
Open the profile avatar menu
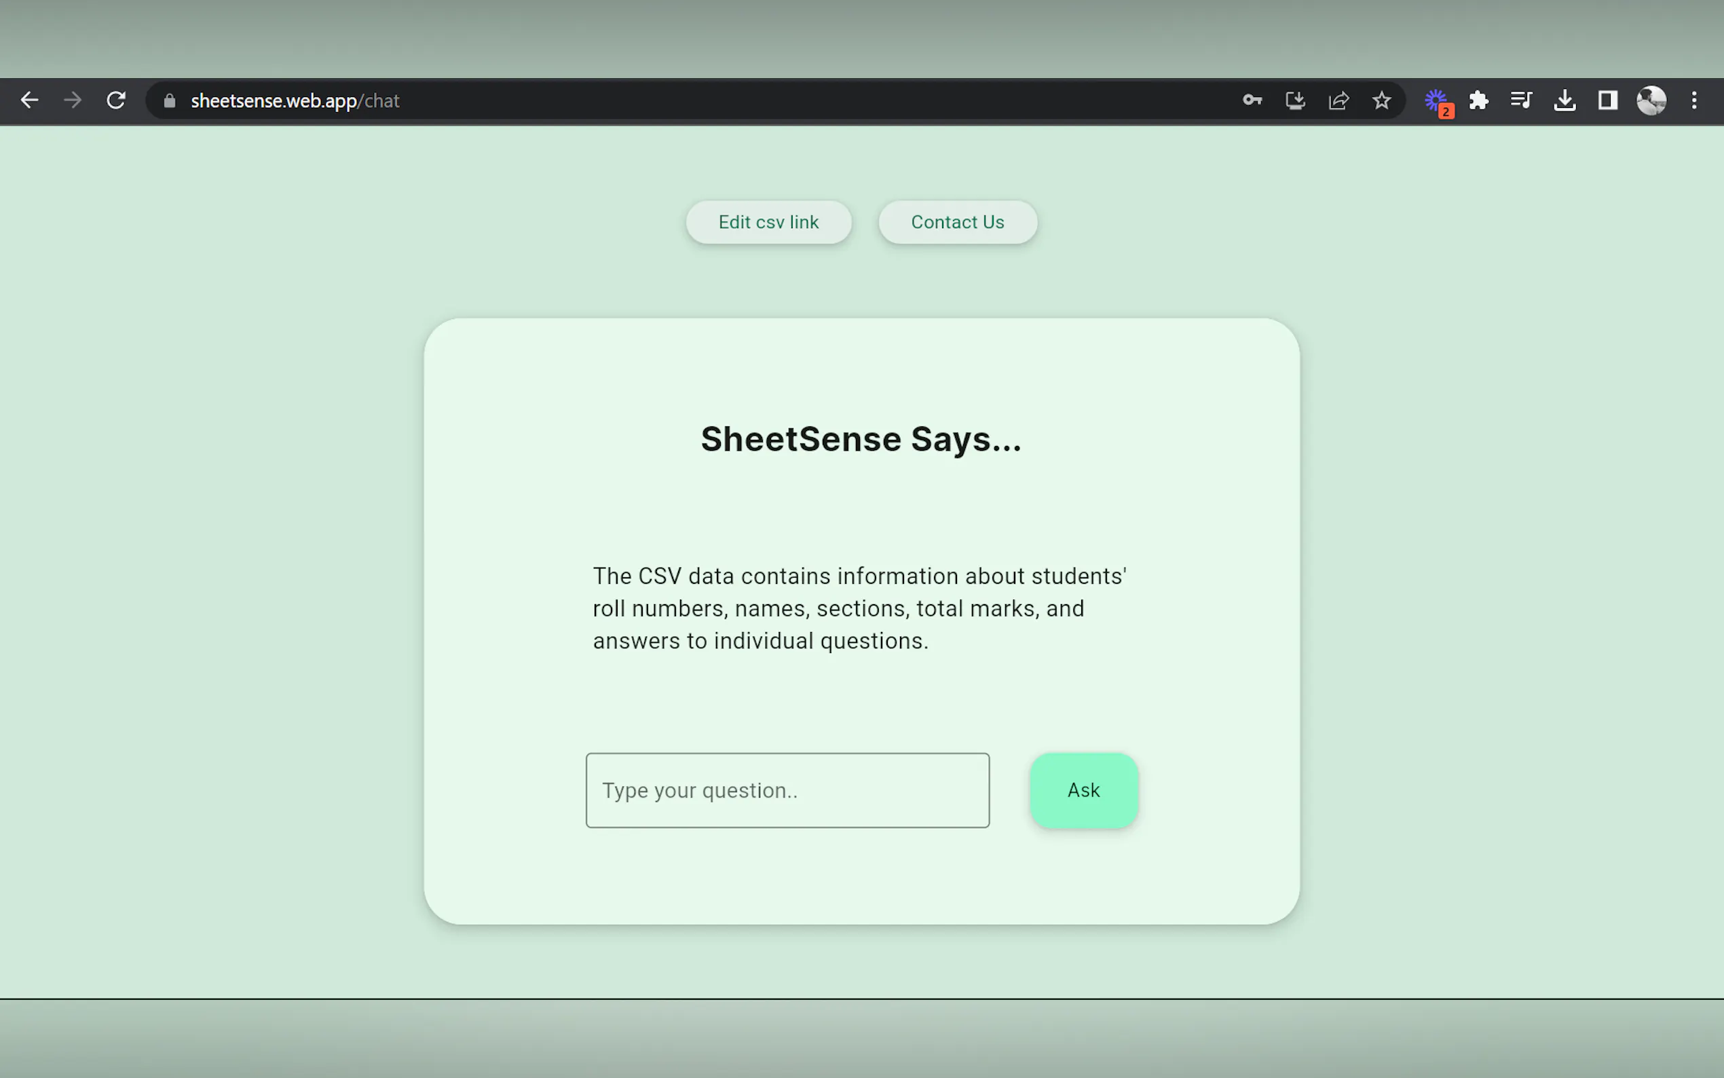1651,100
